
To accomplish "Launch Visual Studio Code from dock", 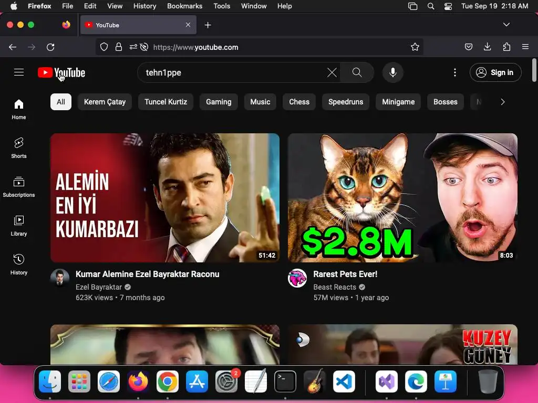I will tap(344, 381).
